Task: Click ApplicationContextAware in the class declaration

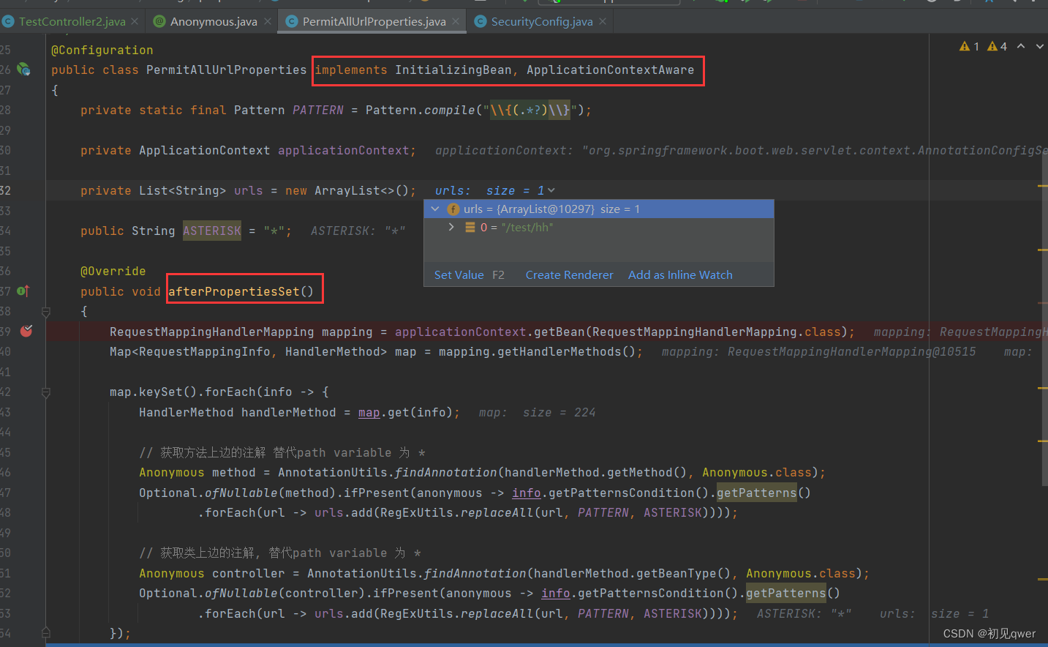Action: [611, 70]
